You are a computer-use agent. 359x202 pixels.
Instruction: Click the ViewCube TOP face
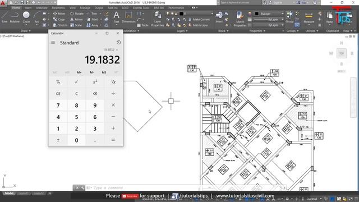(342, 53)
